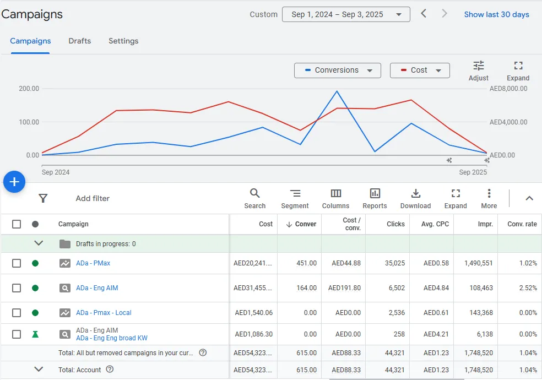Open the Conversions metric dropdown

click(337, 70)
